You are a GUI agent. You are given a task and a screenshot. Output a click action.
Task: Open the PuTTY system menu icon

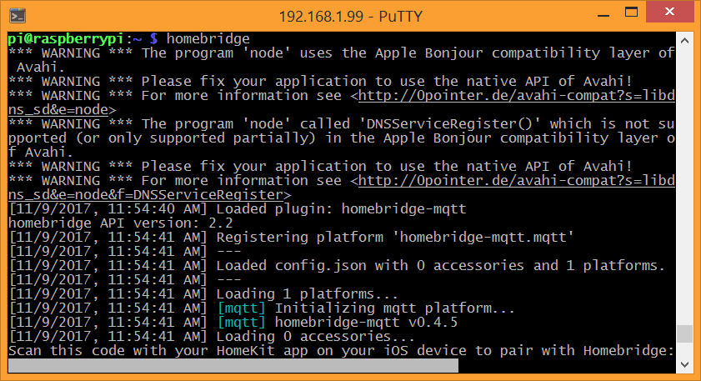pos(18,16)
